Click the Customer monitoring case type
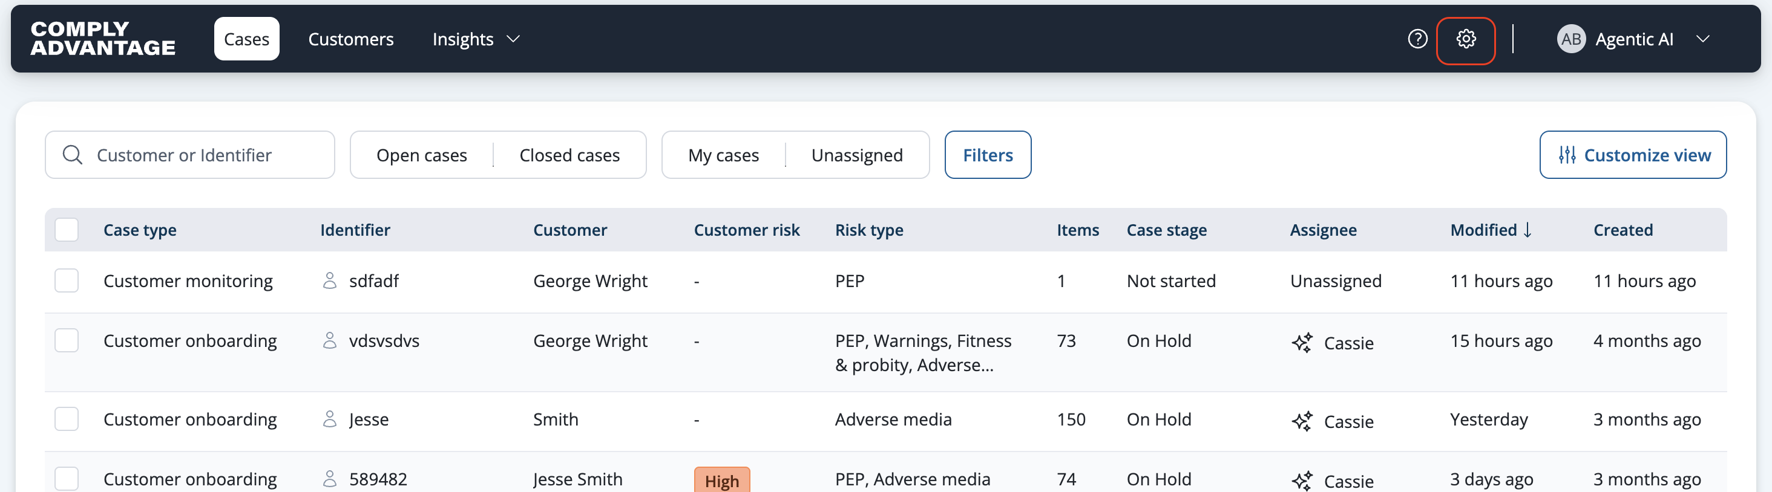1772x492 pixels. (x=188, y=281)
